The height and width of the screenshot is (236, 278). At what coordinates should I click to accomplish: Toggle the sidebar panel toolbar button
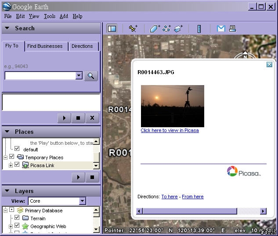(x=112, y=29)
